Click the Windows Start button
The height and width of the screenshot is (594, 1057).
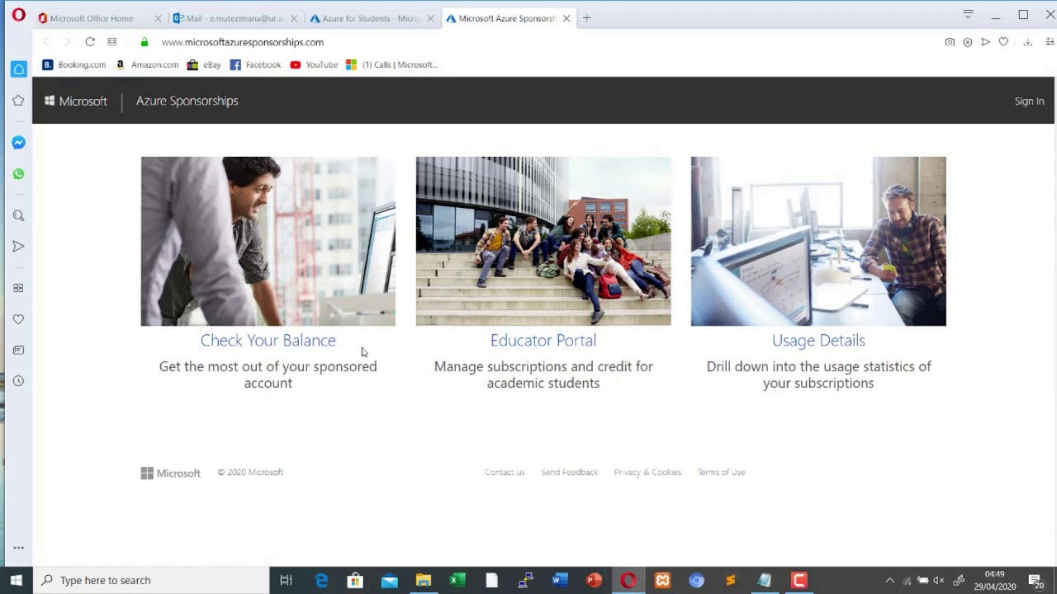(16, 580)
